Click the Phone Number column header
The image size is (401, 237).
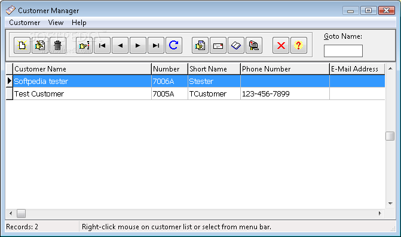pyautogui.click(x=284, y=69)
